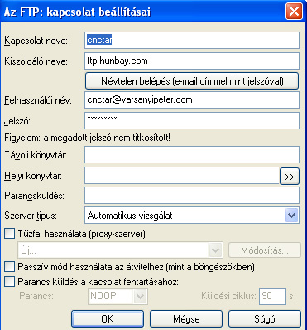
Task: Click the Helyi könyvtár input field
Action: pyautogui.click(x=182, y=176)
